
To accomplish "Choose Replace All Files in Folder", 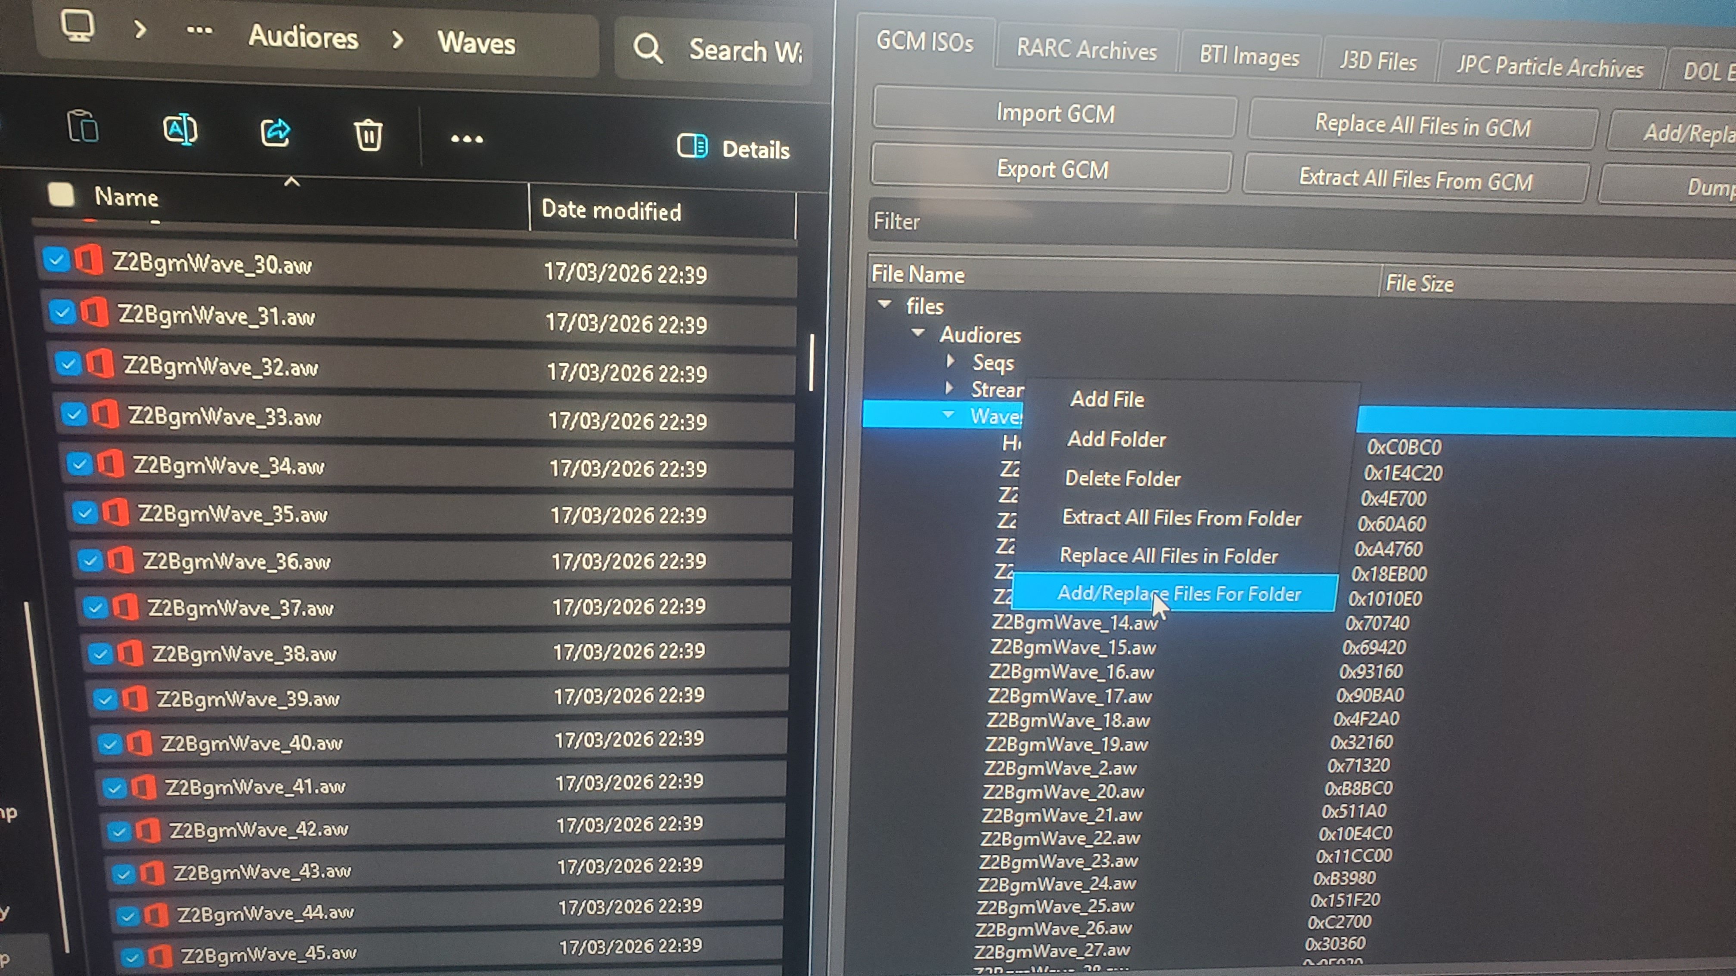I will point(1169,556).
